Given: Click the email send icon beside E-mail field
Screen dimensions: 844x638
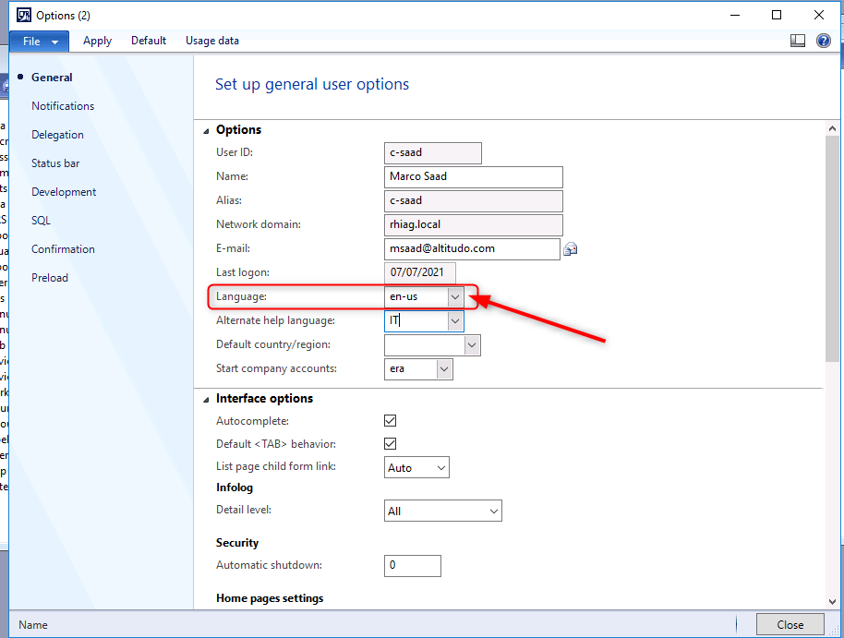Looking at the screenshot, I should [571, 249].
